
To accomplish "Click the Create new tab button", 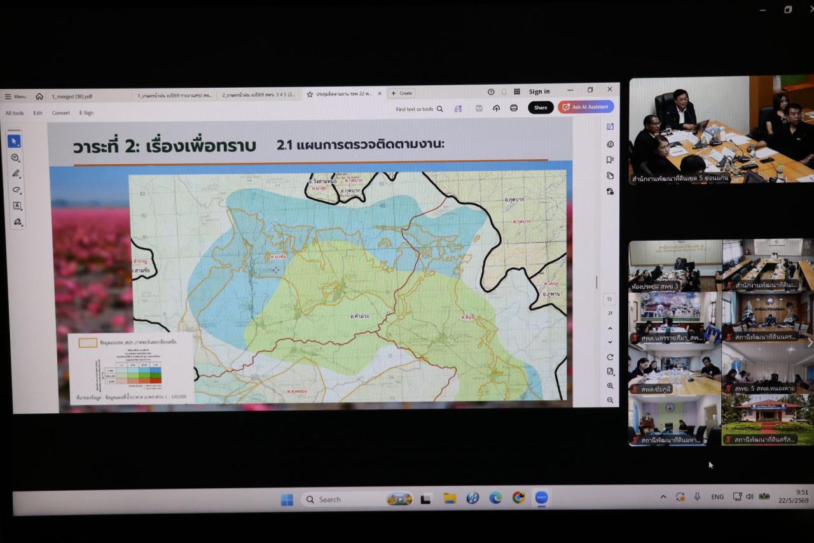I will tap(402, 93).
